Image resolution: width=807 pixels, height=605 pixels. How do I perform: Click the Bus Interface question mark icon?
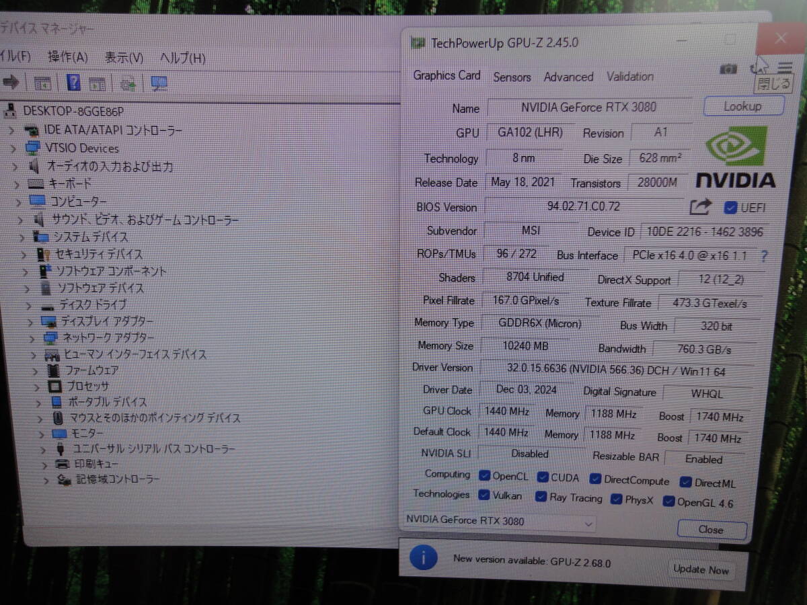pos(764,256)
